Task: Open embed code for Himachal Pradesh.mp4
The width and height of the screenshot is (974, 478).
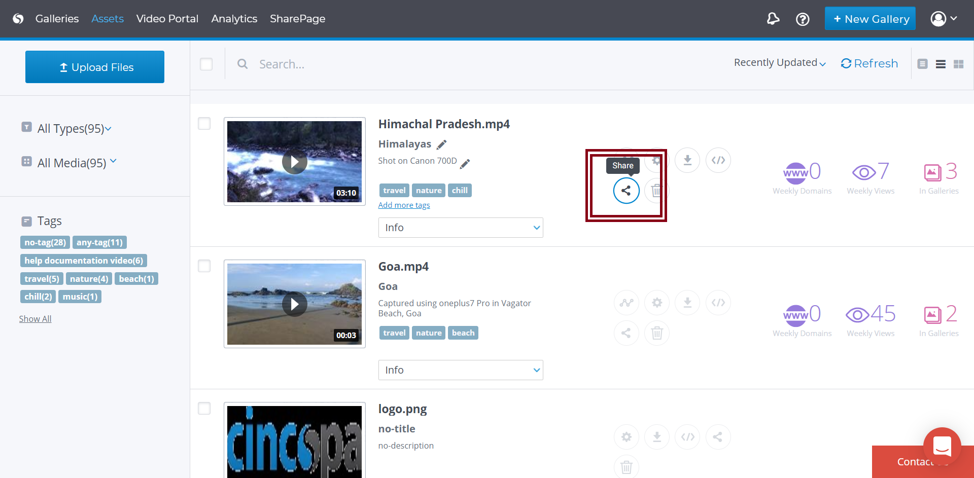Action: coord(718,160)
